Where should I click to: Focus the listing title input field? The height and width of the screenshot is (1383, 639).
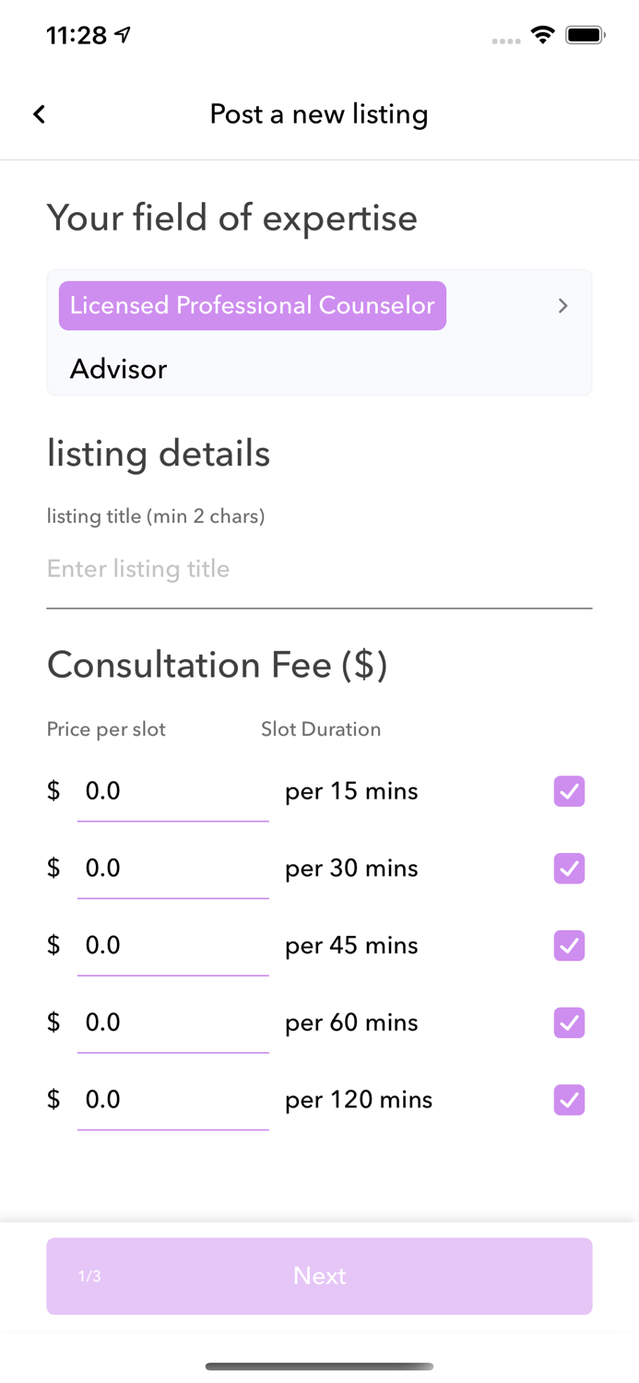(319, 569)
